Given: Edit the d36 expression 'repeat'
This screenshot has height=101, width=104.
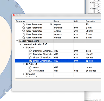Looking at the screenshot, I should pyautogui.click(x=89, y=68).
